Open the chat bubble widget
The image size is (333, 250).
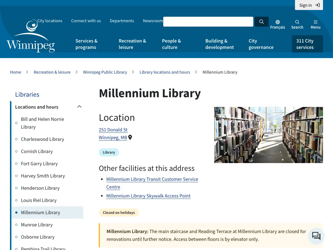(x=316, y=236)
